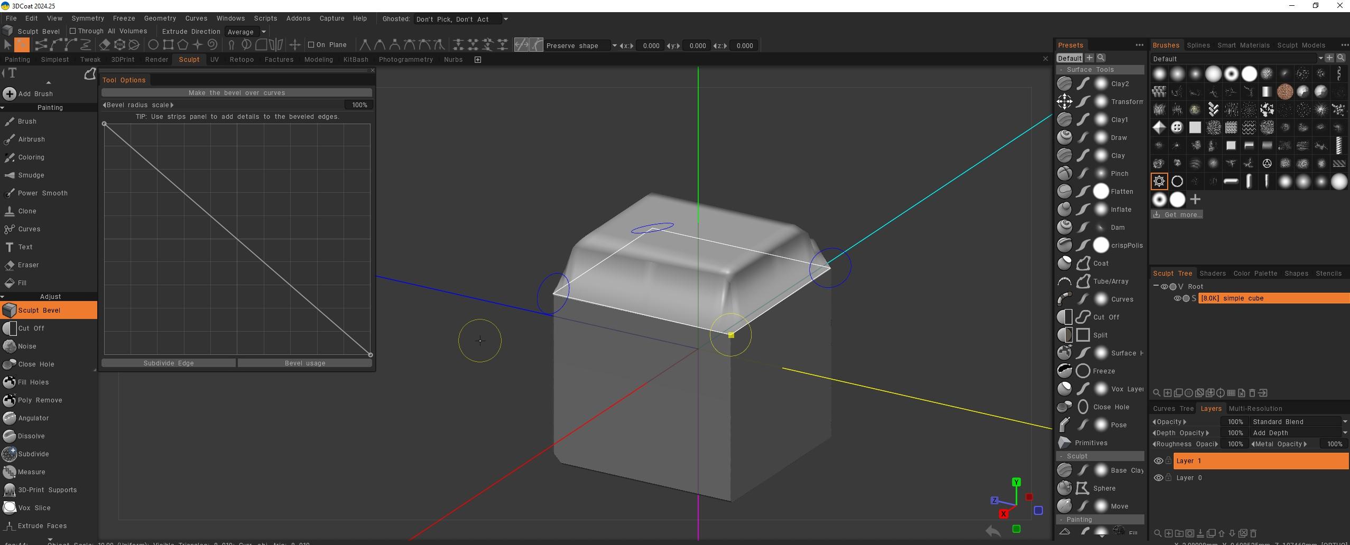1350x545 pixels.
Task: Click the Make the bevel over curves button
Action: click(x=236, y=92)
